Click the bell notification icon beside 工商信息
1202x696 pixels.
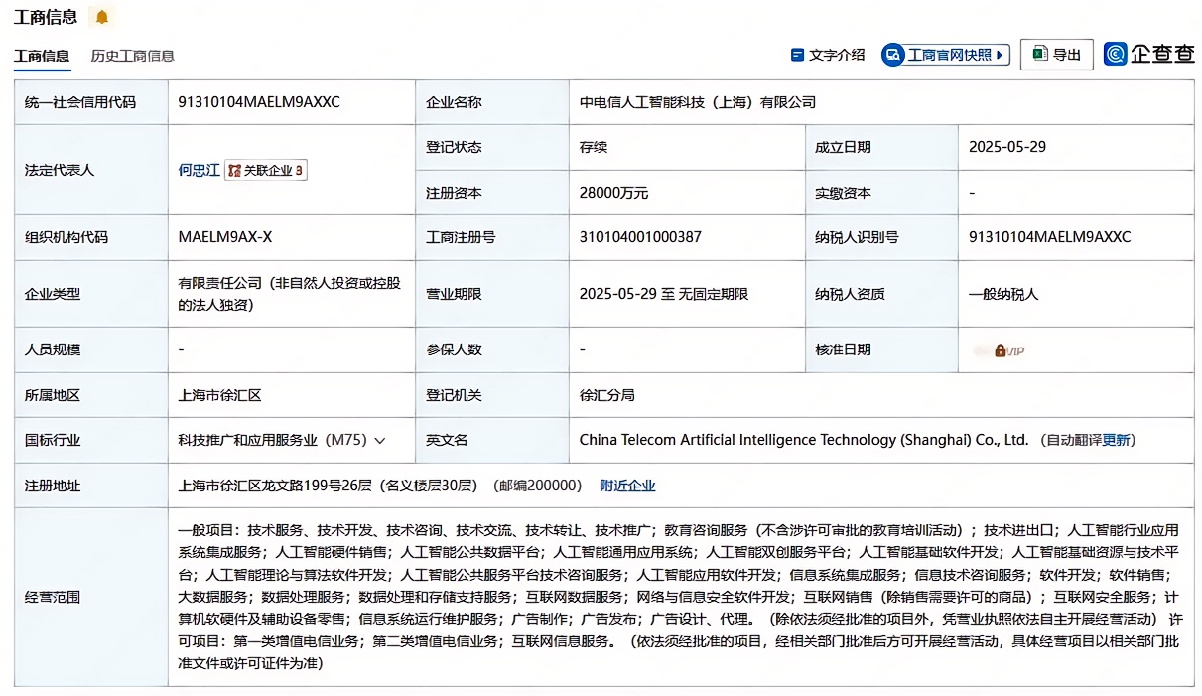(101, 17)
